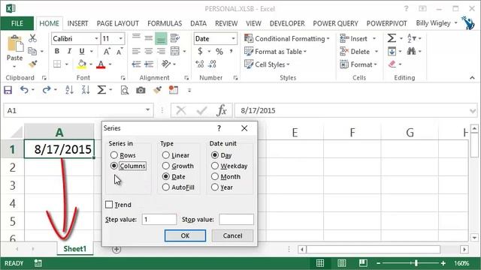The image size is (481, 270).
Task: Click the yellow Fill Color bucket
Action: click(82, 64)
